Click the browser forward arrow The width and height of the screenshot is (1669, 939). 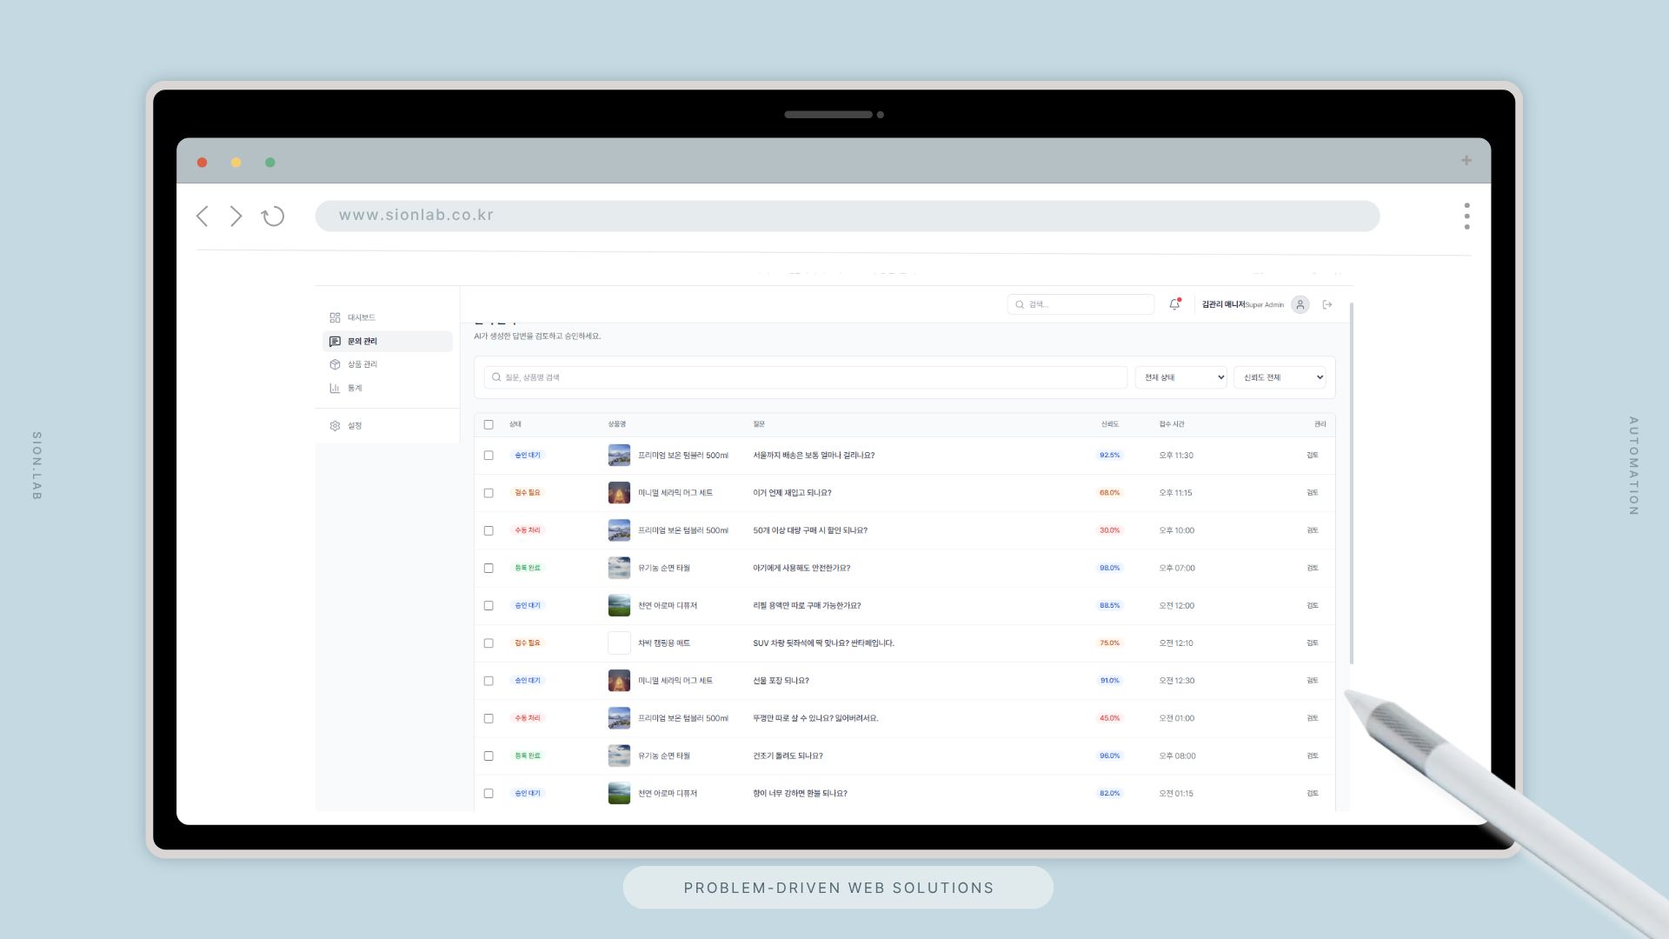236,216
